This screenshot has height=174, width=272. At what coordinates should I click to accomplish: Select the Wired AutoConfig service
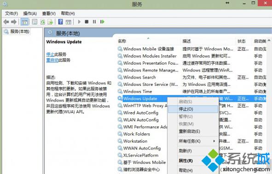click(x=141, y=113)
